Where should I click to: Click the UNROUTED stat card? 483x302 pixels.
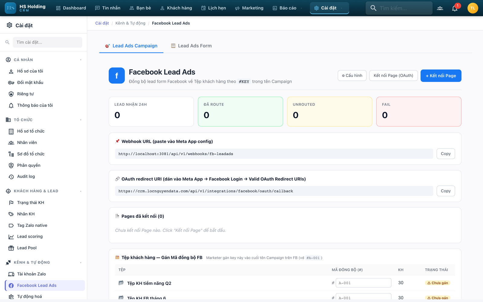[330, 111]
